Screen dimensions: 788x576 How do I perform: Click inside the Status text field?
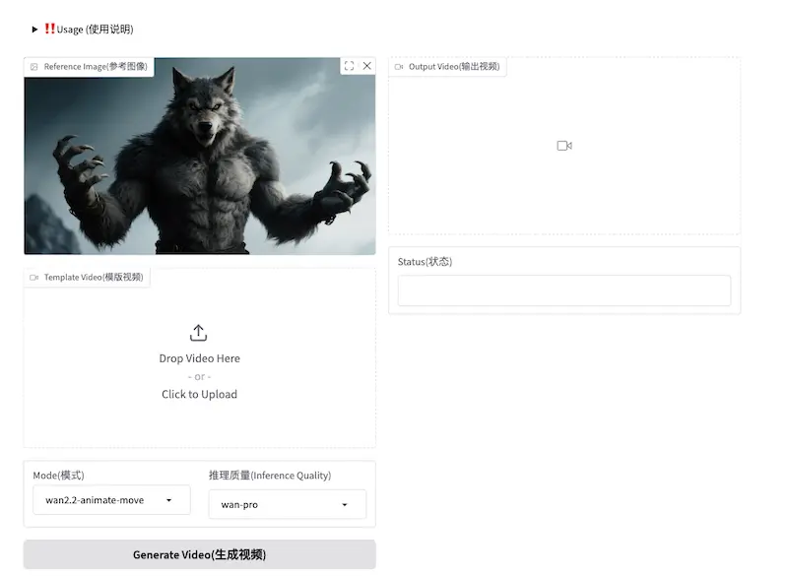[563, 289]
